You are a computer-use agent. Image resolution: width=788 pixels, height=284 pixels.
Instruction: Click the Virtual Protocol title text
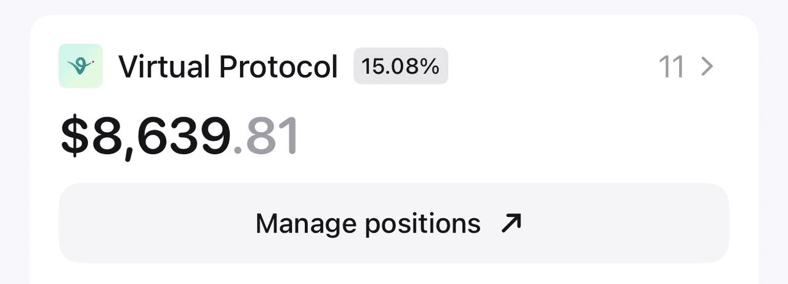pyautogui.click(x=228, y=66)
